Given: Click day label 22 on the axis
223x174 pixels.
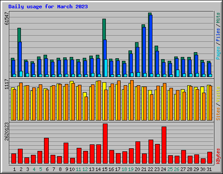Looking at the screenshot, I should pos(150,169).
